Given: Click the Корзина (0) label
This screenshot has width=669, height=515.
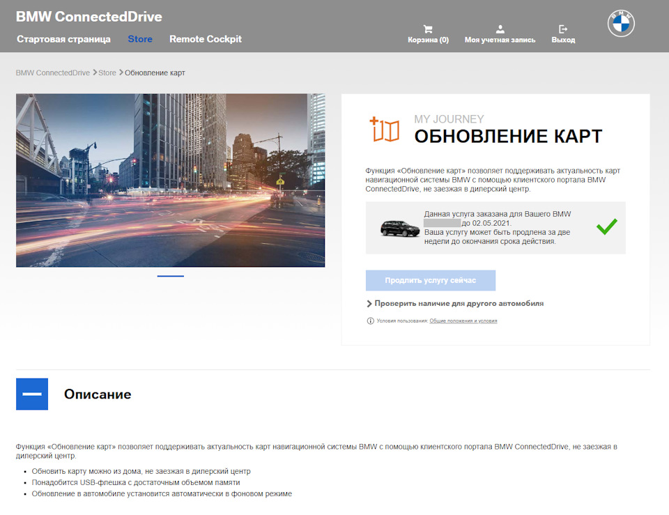Looking at the screenshot, I should 428,40.
